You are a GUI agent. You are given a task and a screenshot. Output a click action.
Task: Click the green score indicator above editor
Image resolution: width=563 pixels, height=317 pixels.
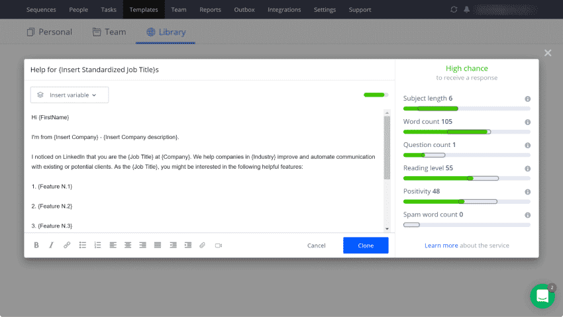click(x=376, y=95)
